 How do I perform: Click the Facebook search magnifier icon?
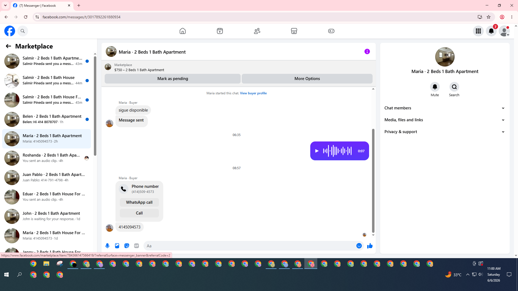23,31
